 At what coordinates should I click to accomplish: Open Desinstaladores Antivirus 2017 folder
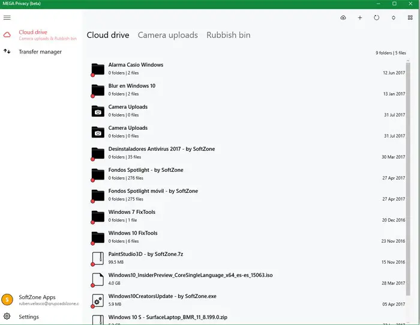[161, 149]
